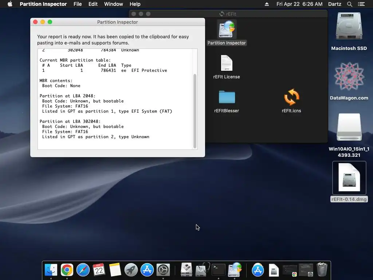This screenshot has width=373, height=280.
Task: Open the Trash in the Dock
Action: pyautogui.click(x=322, y=269)
